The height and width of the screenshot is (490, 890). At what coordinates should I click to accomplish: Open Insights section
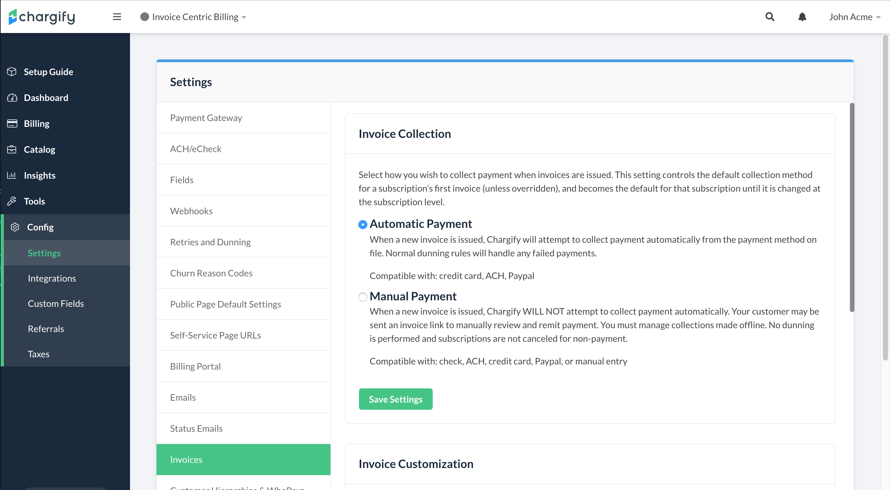pyautogui.click(x=66, y=175)
